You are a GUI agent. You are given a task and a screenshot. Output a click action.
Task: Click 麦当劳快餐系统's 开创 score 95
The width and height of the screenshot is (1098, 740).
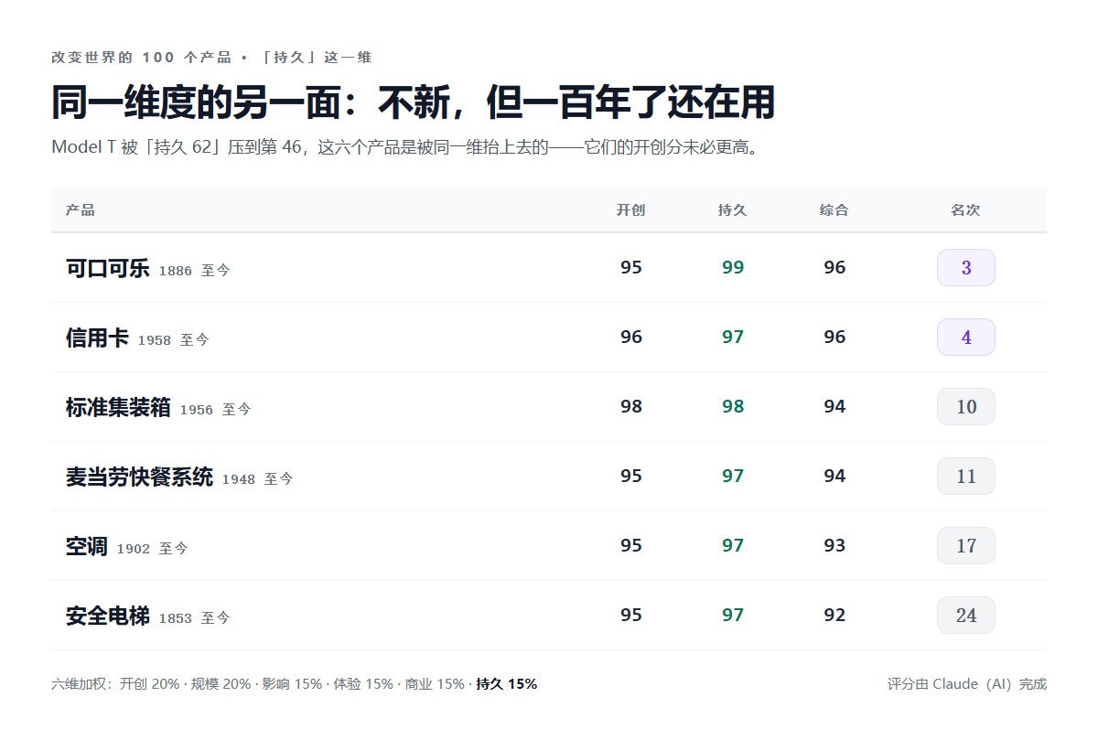tap(631, 477)
